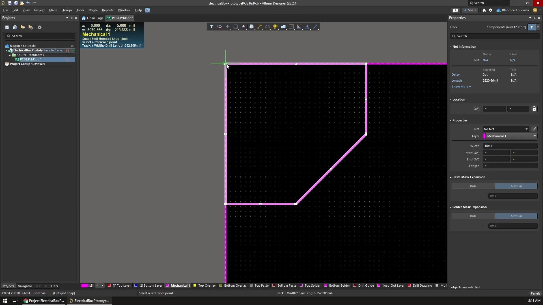Open the Route menu
The width and height of the screenshot is (543, 305).
click(93, 10)
